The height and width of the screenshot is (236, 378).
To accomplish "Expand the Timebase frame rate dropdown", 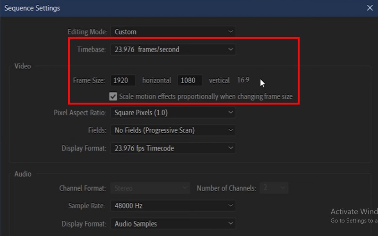I will pos(173,49).
